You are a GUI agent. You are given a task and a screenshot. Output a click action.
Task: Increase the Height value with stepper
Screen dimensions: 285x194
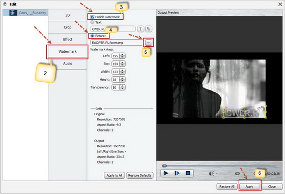click(x=123, y=78)
